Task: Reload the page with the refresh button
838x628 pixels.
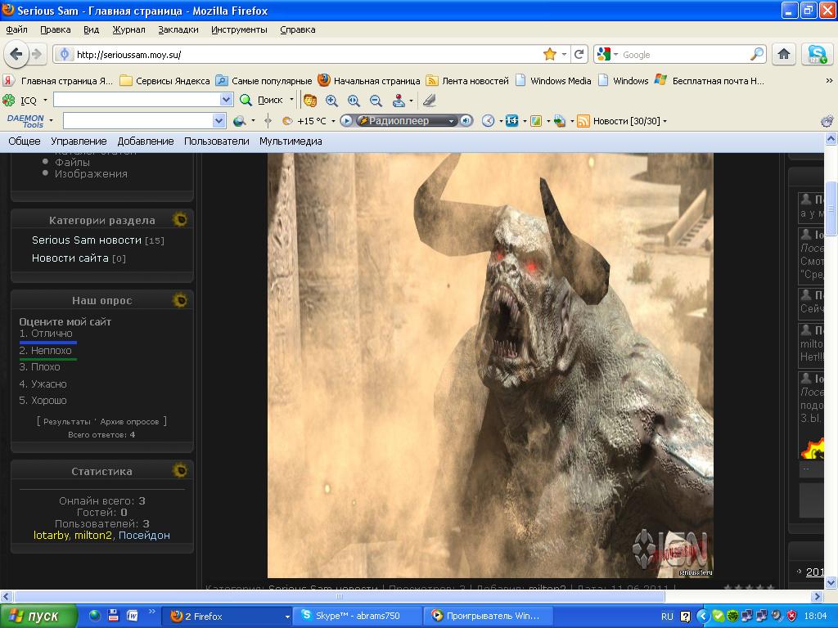Action: tap(579, 54)
